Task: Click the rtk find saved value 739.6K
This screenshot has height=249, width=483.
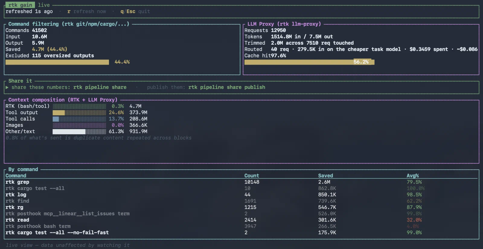Action: [x=327, y=201]
